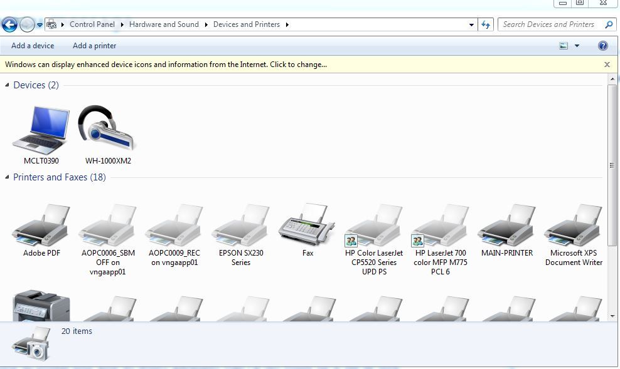620x369 pixels.
Task: Click Add a device
Action: tap(33, 46)
